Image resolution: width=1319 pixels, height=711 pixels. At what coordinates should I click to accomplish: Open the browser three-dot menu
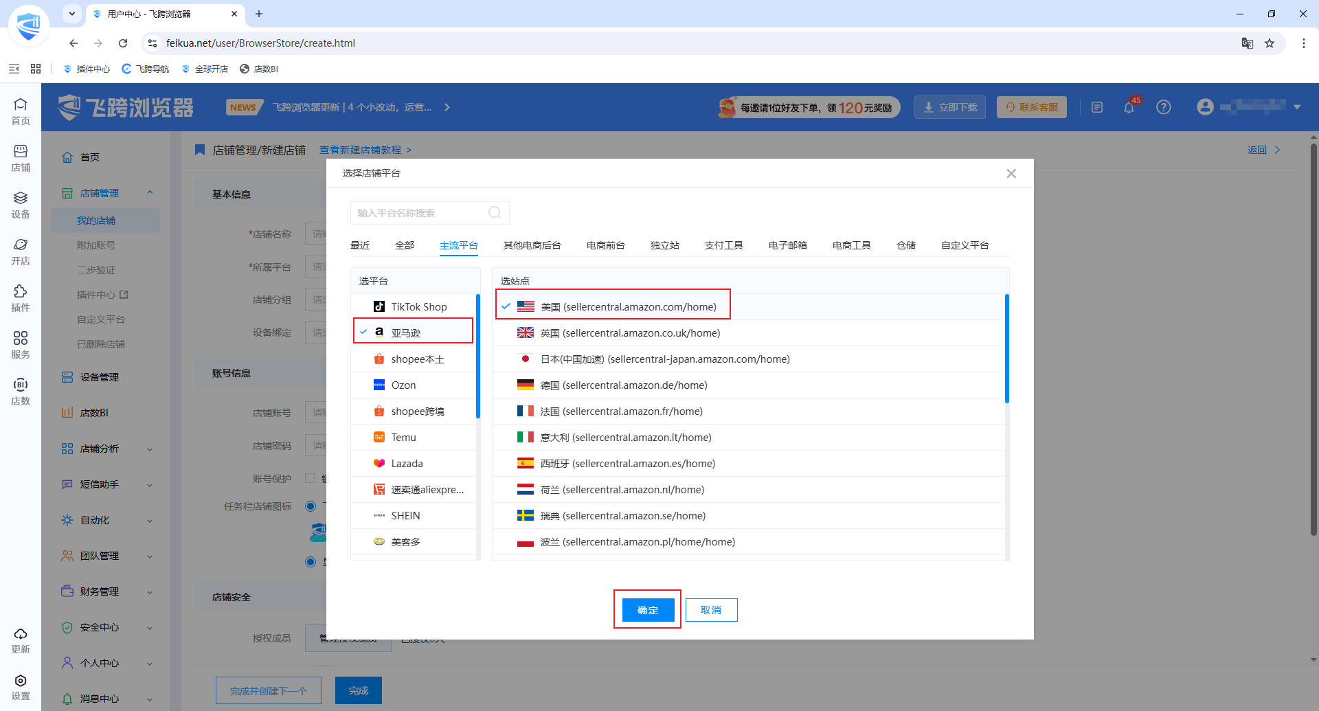1304,43
